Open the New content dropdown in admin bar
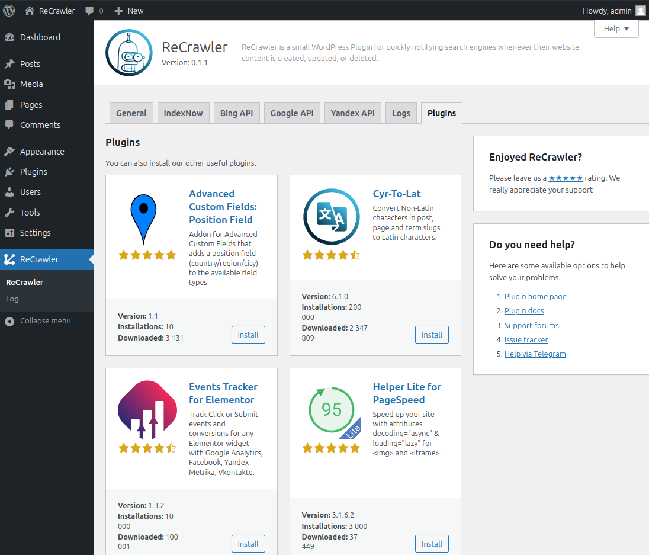 (128, 11)
